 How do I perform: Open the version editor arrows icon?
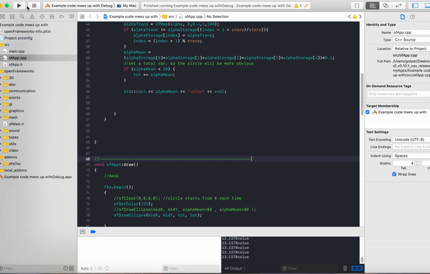click(x=398, y=6)
